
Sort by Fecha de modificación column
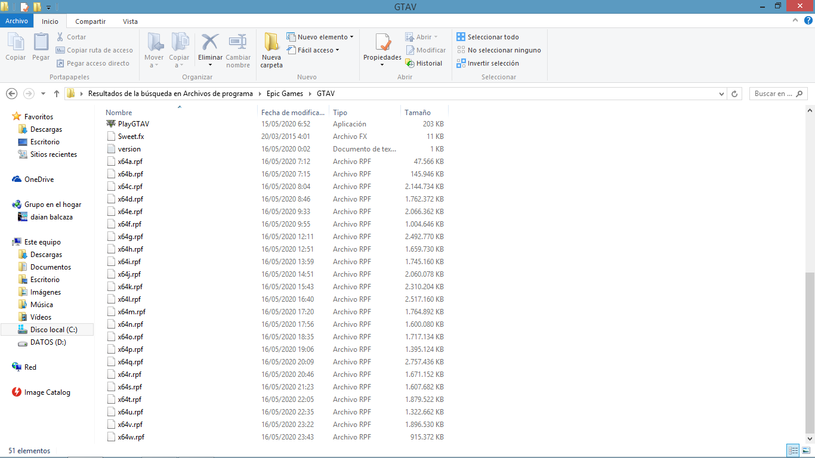point(293,112)
